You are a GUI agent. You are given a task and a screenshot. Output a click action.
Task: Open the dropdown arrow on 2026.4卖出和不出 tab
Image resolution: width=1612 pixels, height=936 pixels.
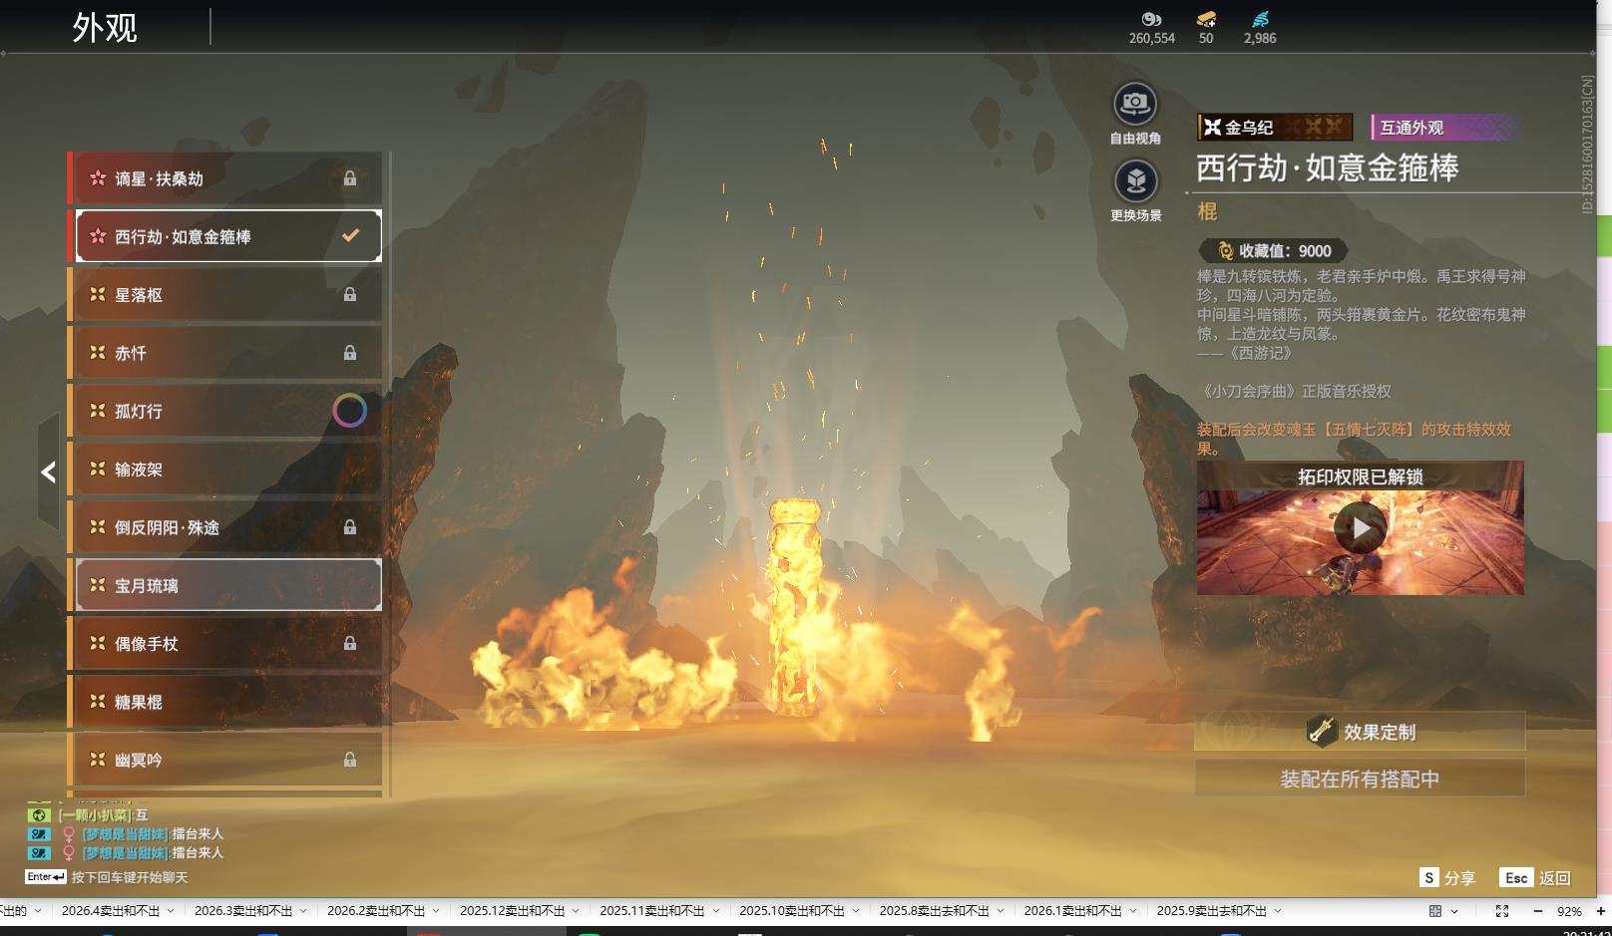click(x=171, y=911)
